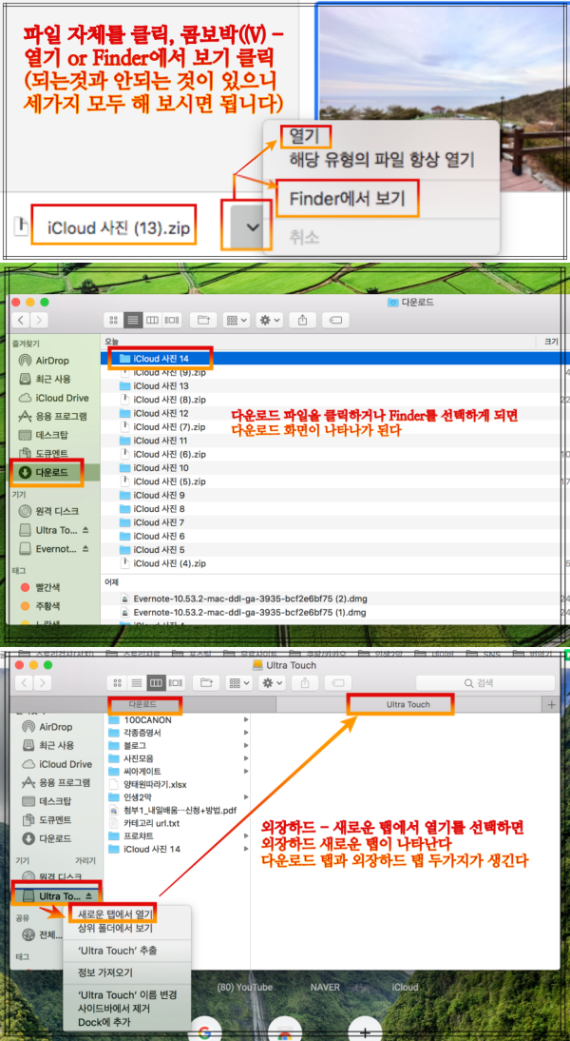The height and width of the screenshot is (1041, 570).
Task: Go back in the 다운로드 Finder window
Action: point(21,320)
